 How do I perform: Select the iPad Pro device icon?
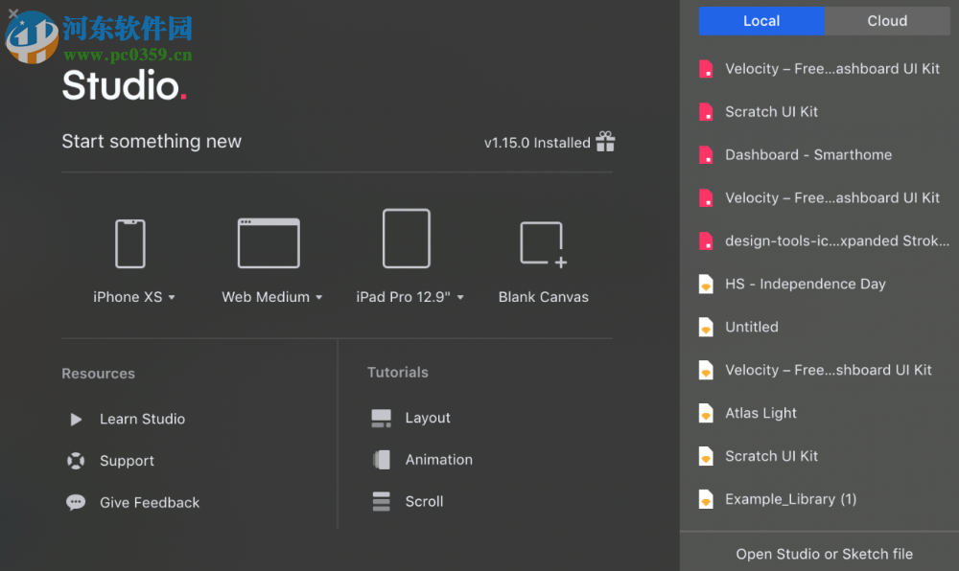[x=407, y=238]
